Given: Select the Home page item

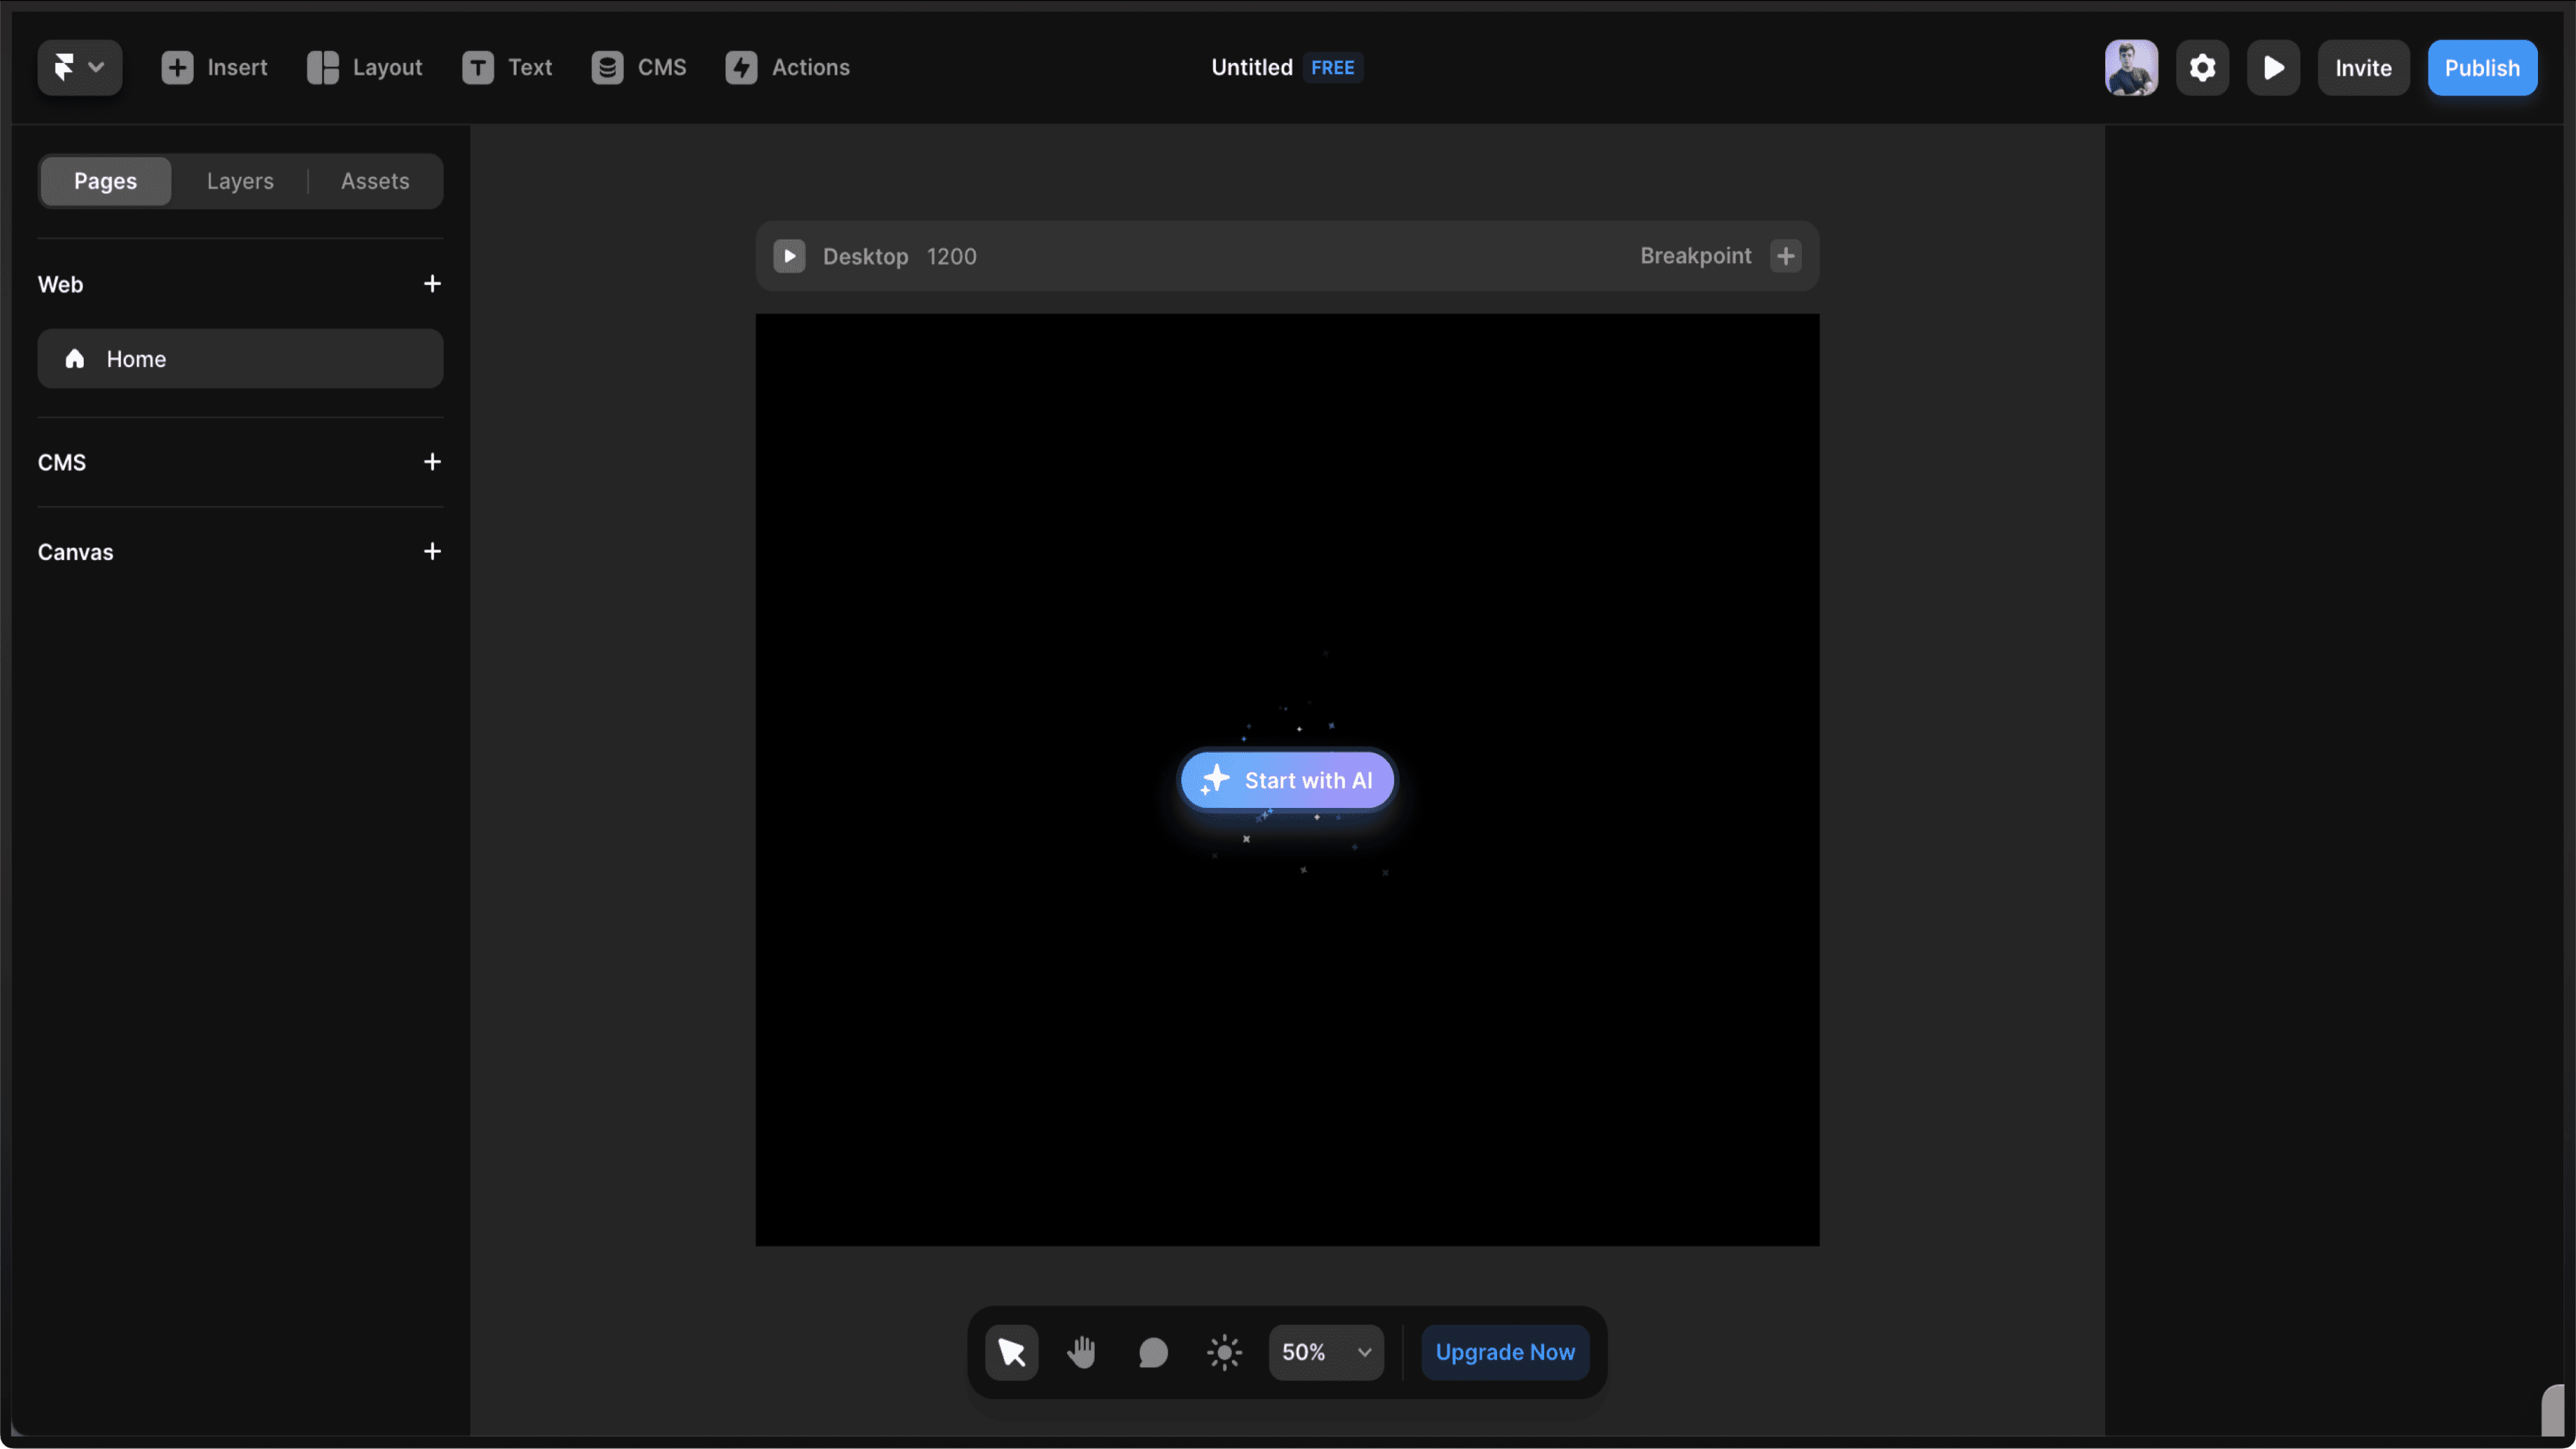Looking at the screenshot, I should click(240, 359).
